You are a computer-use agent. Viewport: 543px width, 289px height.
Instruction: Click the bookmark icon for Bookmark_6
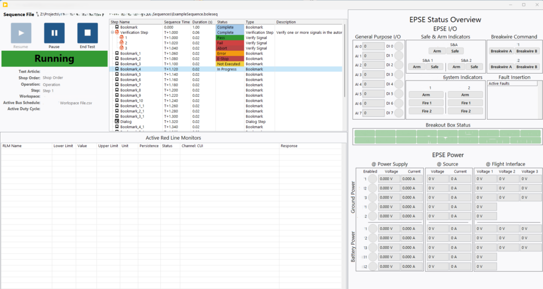click(117, 79)
